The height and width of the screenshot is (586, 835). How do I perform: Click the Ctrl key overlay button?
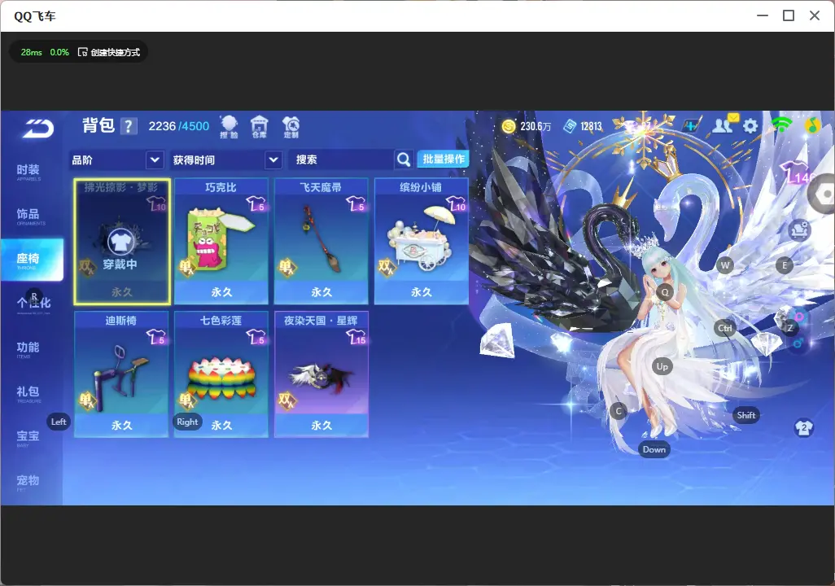(725, 328)
